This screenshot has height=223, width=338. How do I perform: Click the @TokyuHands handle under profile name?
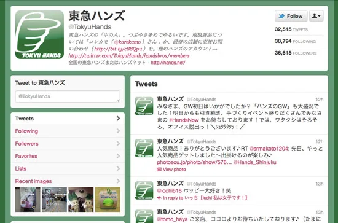point(90,27)
